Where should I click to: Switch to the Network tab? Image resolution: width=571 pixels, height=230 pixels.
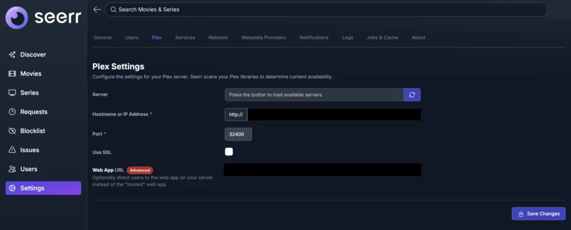coord(218,37)
